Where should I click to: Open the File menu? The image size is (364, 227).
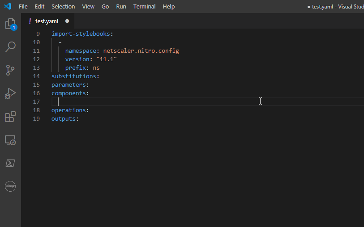[23, 7]
